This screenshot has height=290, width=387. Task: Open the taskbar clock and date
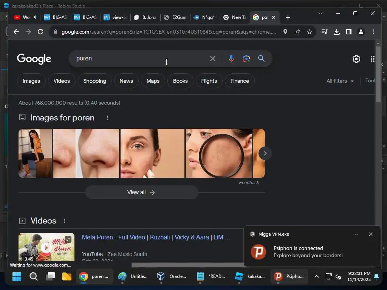click(x=359, y=276)
